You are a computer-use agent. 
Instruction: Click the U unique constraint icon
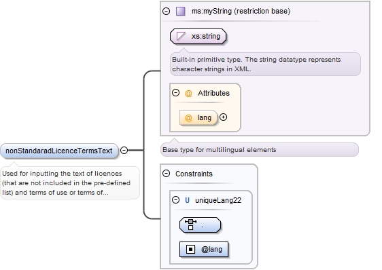click(187, 200)
